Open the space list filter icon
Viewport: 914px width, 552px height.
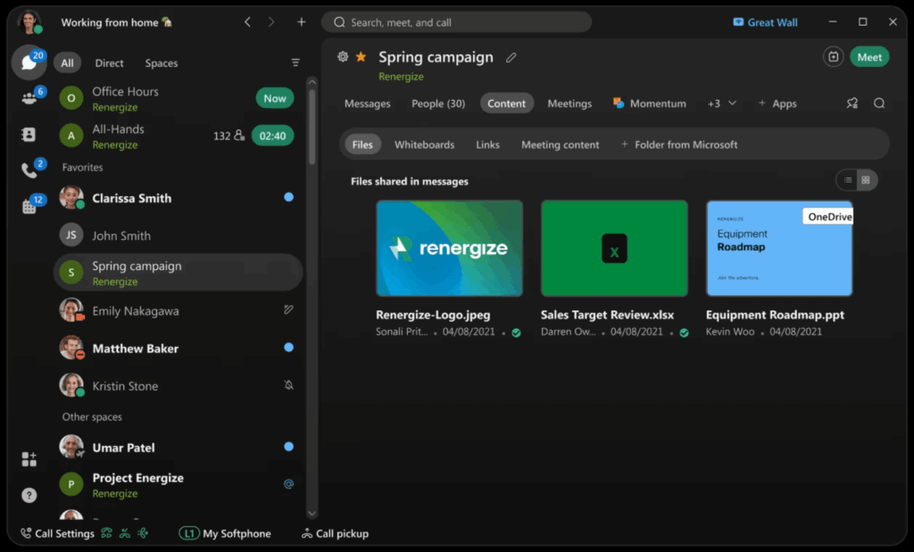point(295,62)
